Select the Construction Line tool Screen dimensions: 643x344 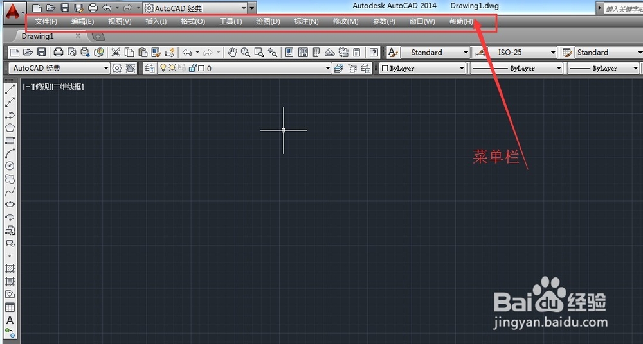[10, 102]
